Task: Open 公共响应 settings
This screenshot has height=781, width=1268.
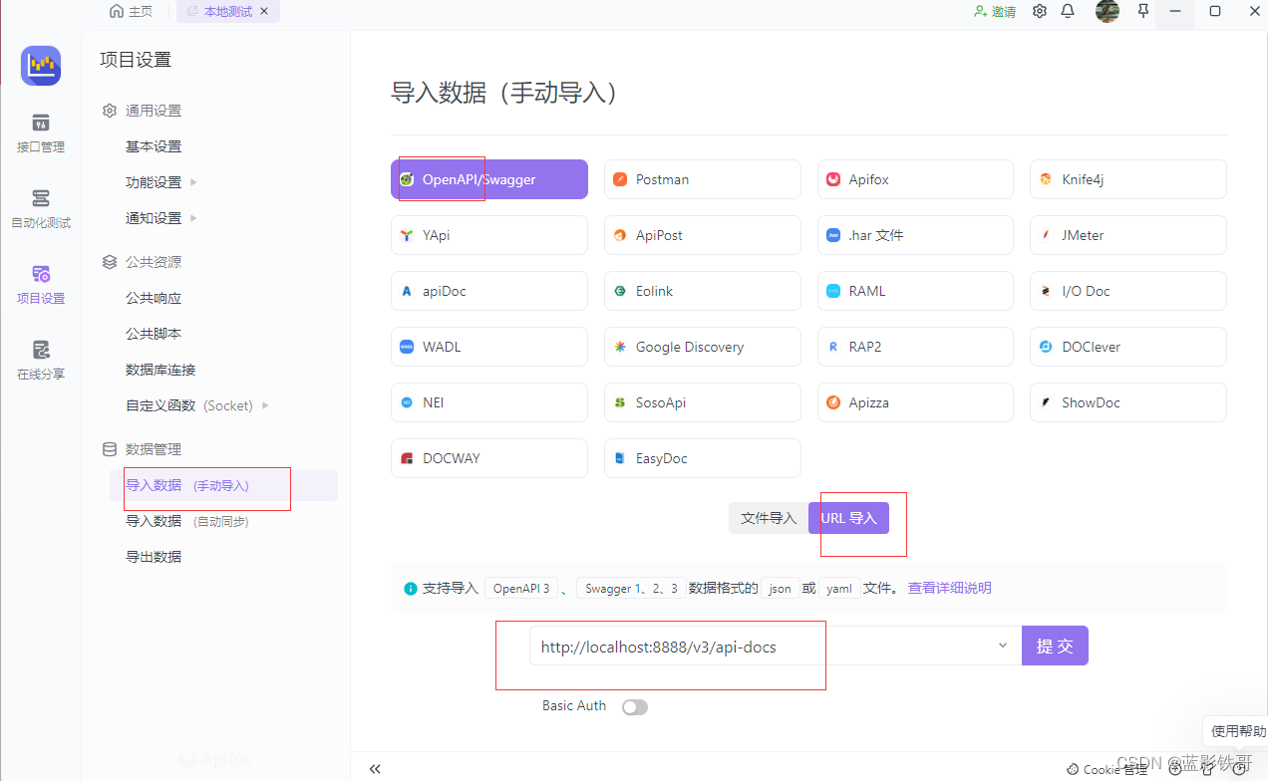Action: click(x=154, y=298)
